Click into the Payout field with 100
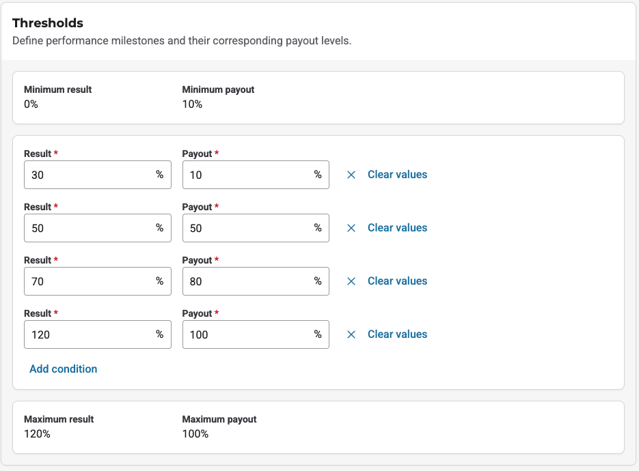This screenshot has width=639, height=471. click(247, 334)
